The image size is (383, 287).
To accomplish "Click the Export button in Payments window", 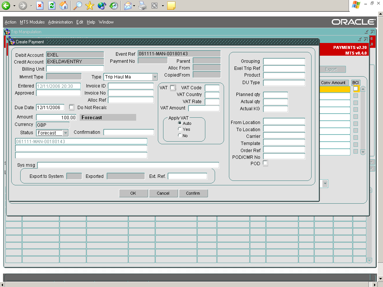I will (x=333, y=69).
